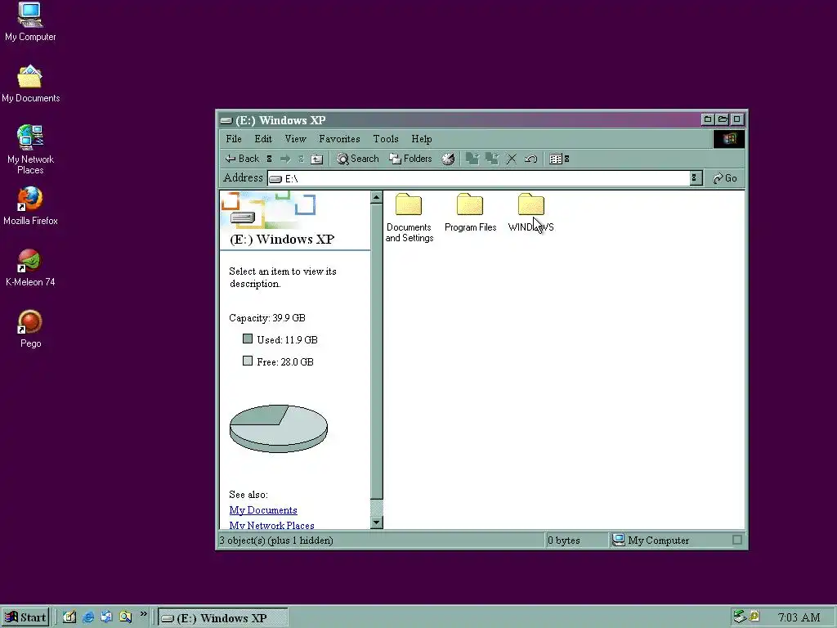Click the left pane scroll up arrow

point(376,197)
